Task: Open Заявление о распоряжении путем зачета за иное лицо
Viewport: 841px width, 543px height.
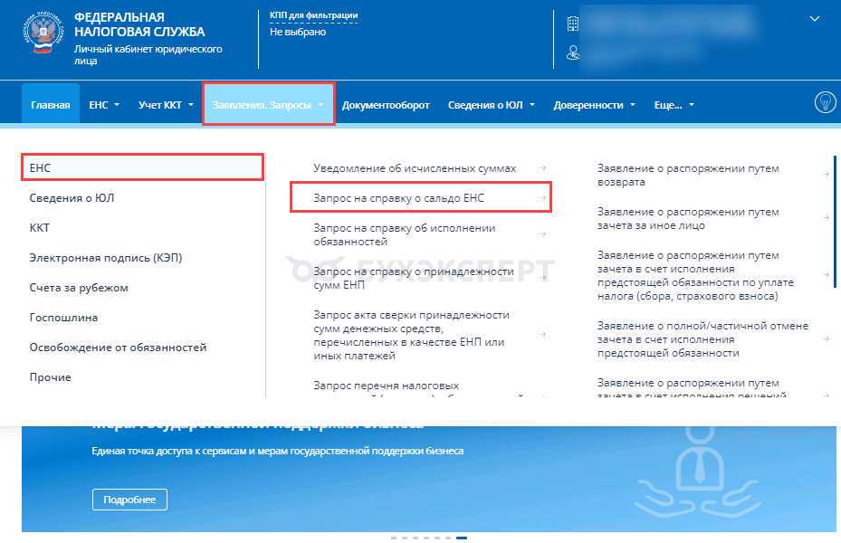Action: tap(688, 219)
